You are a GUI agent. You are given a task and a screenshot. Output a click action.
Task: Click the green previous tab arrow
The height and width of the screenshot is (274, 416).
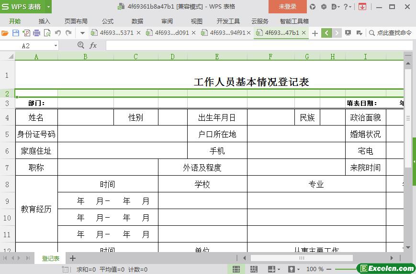click(x=326, y=33)
